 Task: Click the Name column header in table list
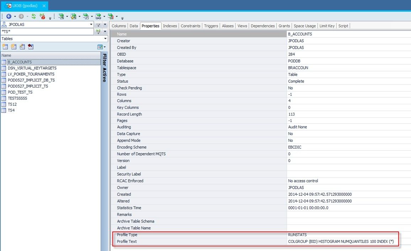pos(50,55)
